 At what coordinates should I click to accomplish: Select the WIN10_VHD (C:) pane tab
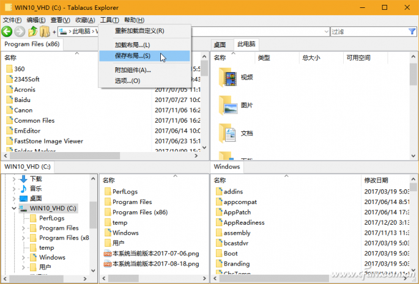pyautogui.click(x=28, y=167)
